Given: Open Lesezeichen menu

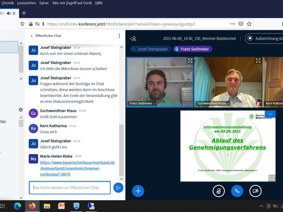Looking at the screenshot, I should (x=27, y=3).
